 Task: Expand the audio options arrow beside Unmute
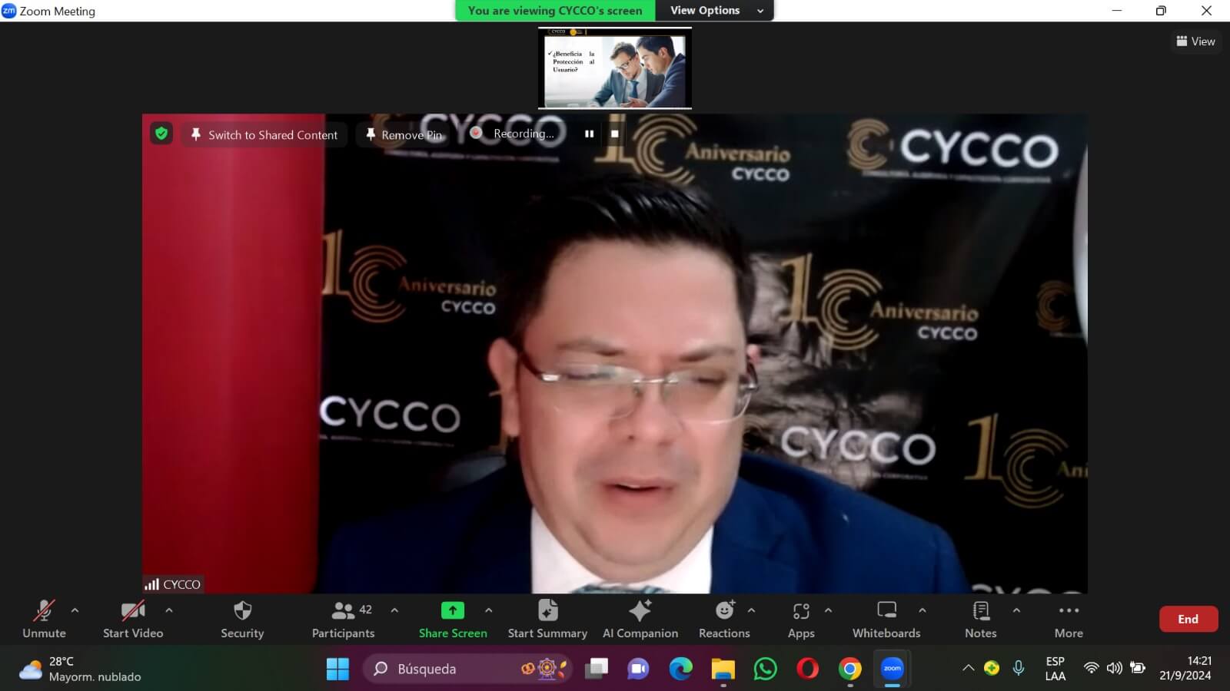75,610
